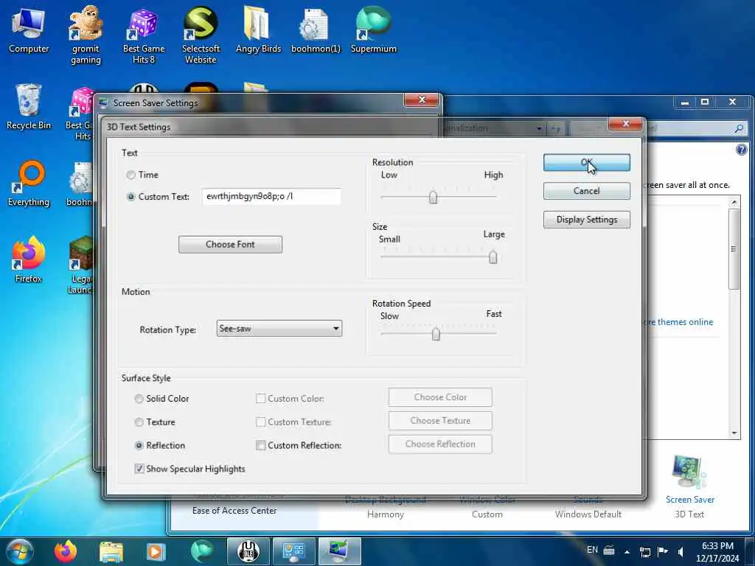Click the Choose Texture button
Image resolution: width=755 pixels, height=566 pixels.
tap(440, 421)
